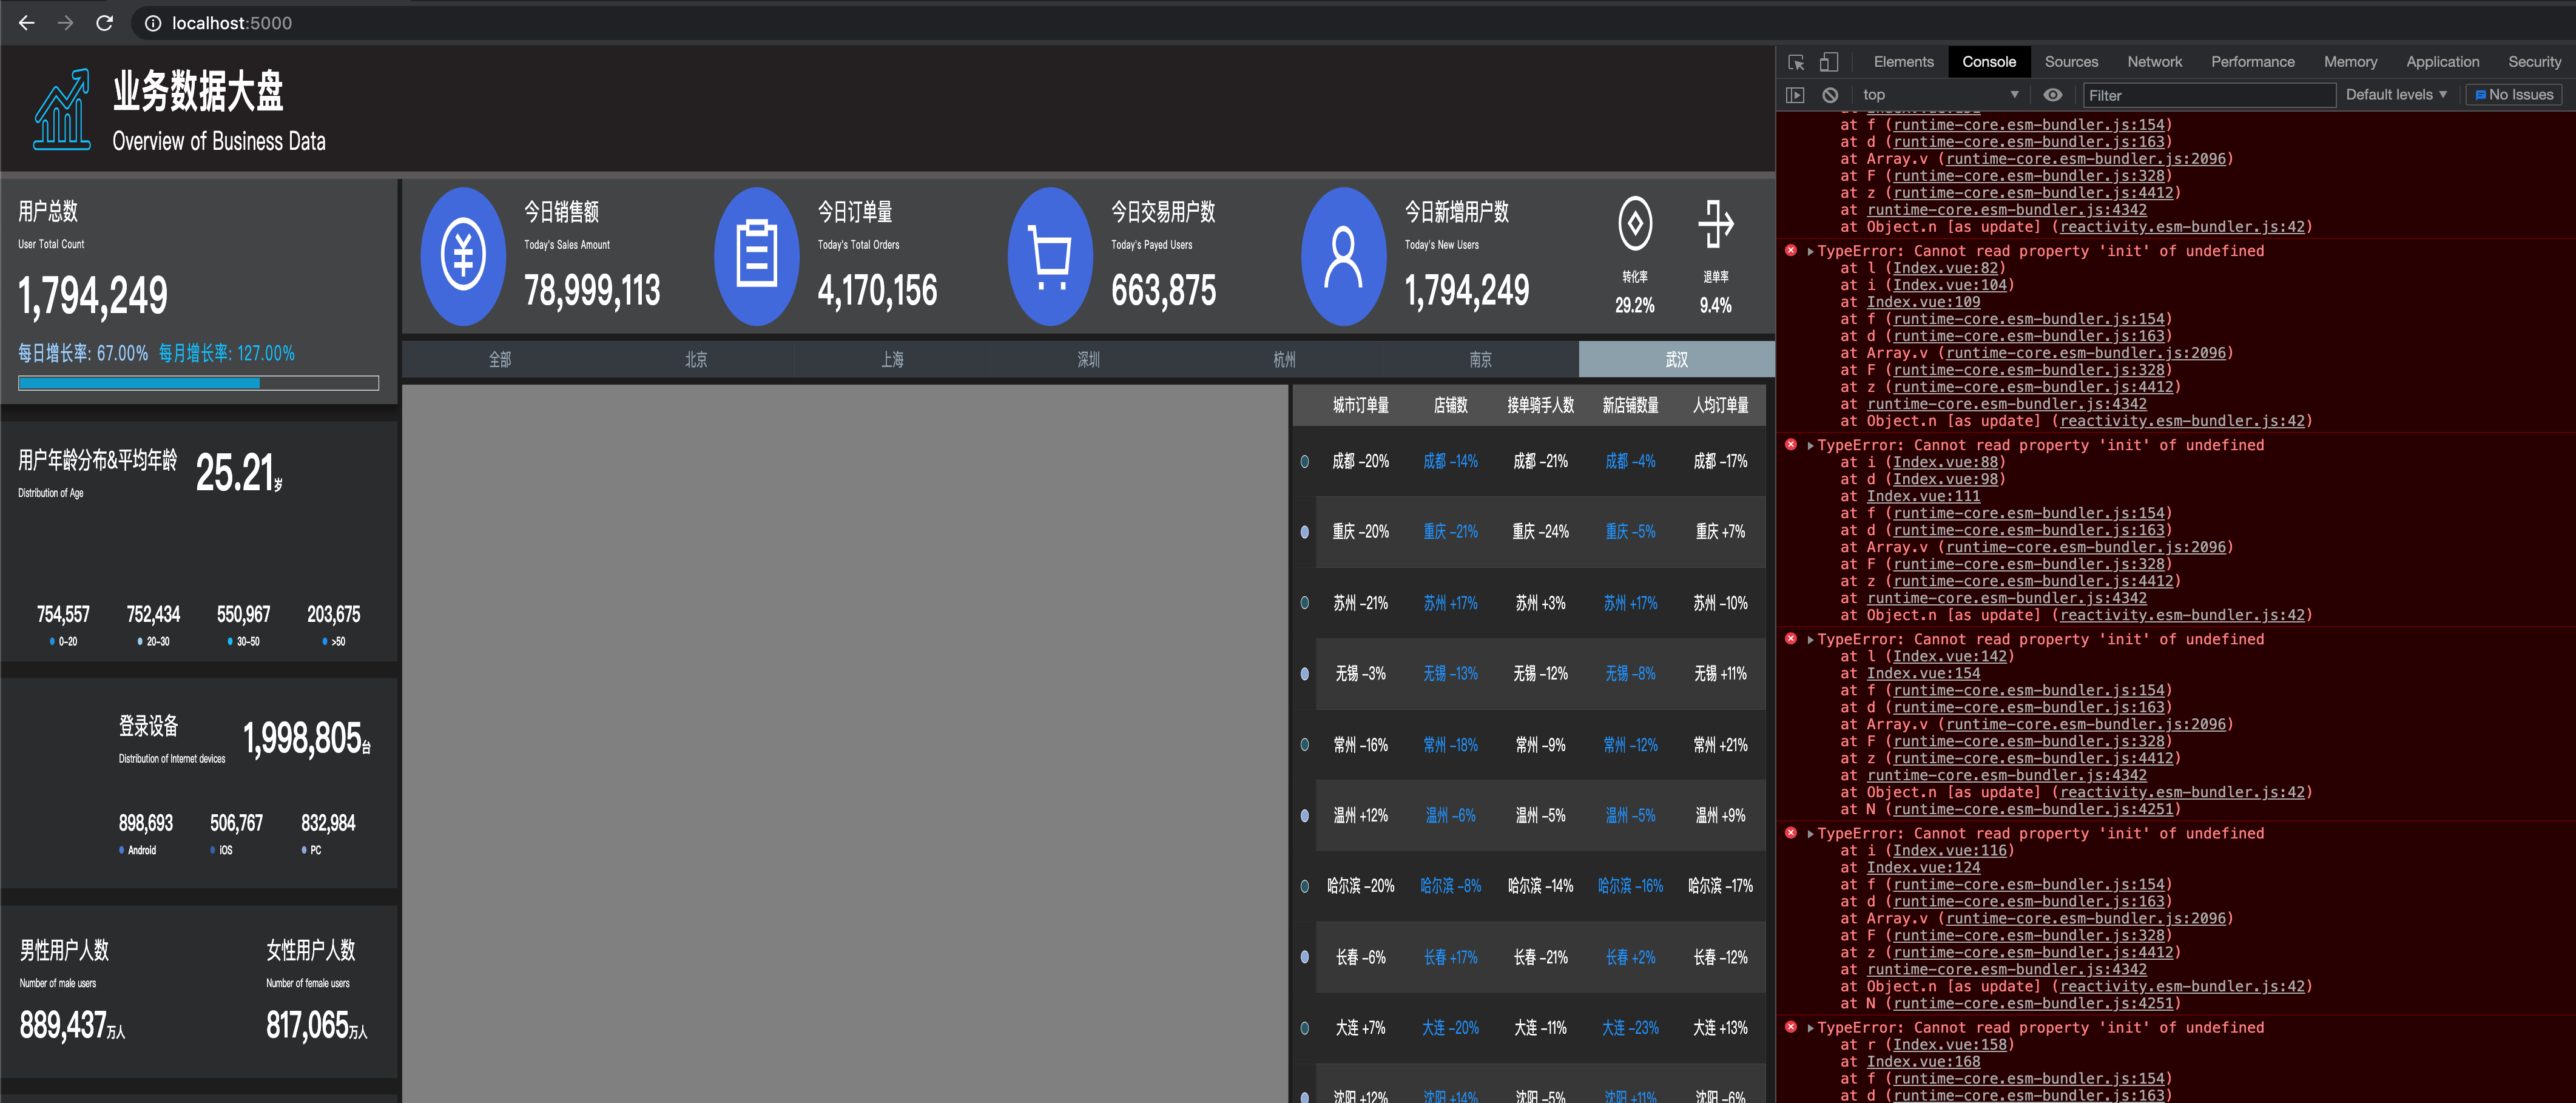Image resolution: width=2576 pixels, height=1103 pixels.
Task: Click the shopping cart payed users icon
Action: point(1050,256)
